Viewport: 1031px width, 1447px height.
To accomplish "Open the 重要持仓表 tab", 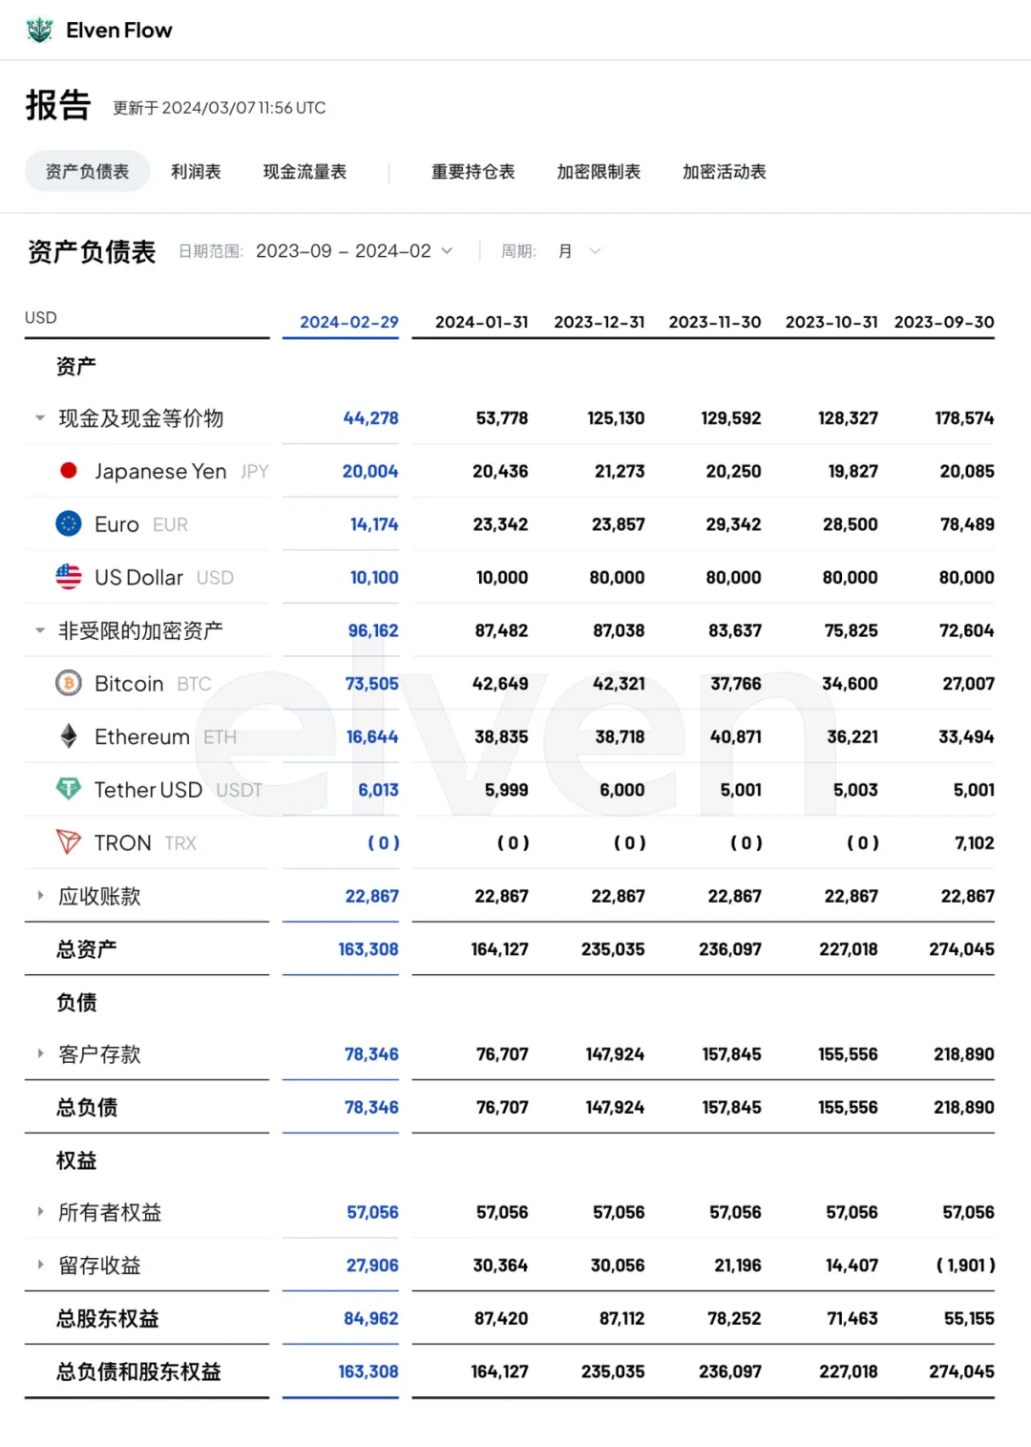I will click(473, 172).
